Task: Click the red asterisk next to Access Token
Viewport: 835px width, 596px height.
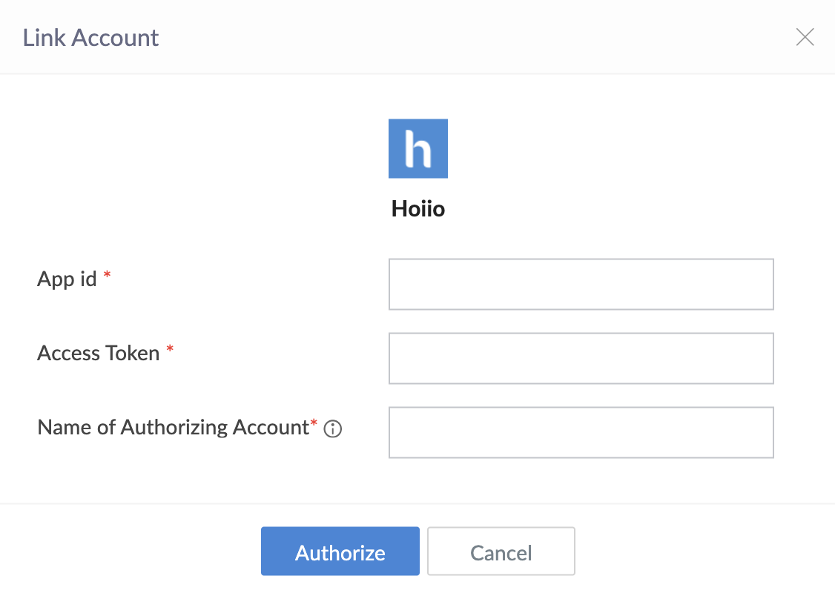Action: click(x=170, y=351)
